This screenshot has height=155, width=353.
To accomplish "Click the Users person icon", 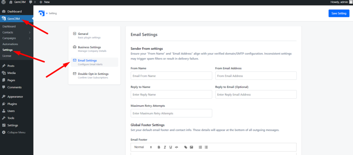I will (3, 111).
